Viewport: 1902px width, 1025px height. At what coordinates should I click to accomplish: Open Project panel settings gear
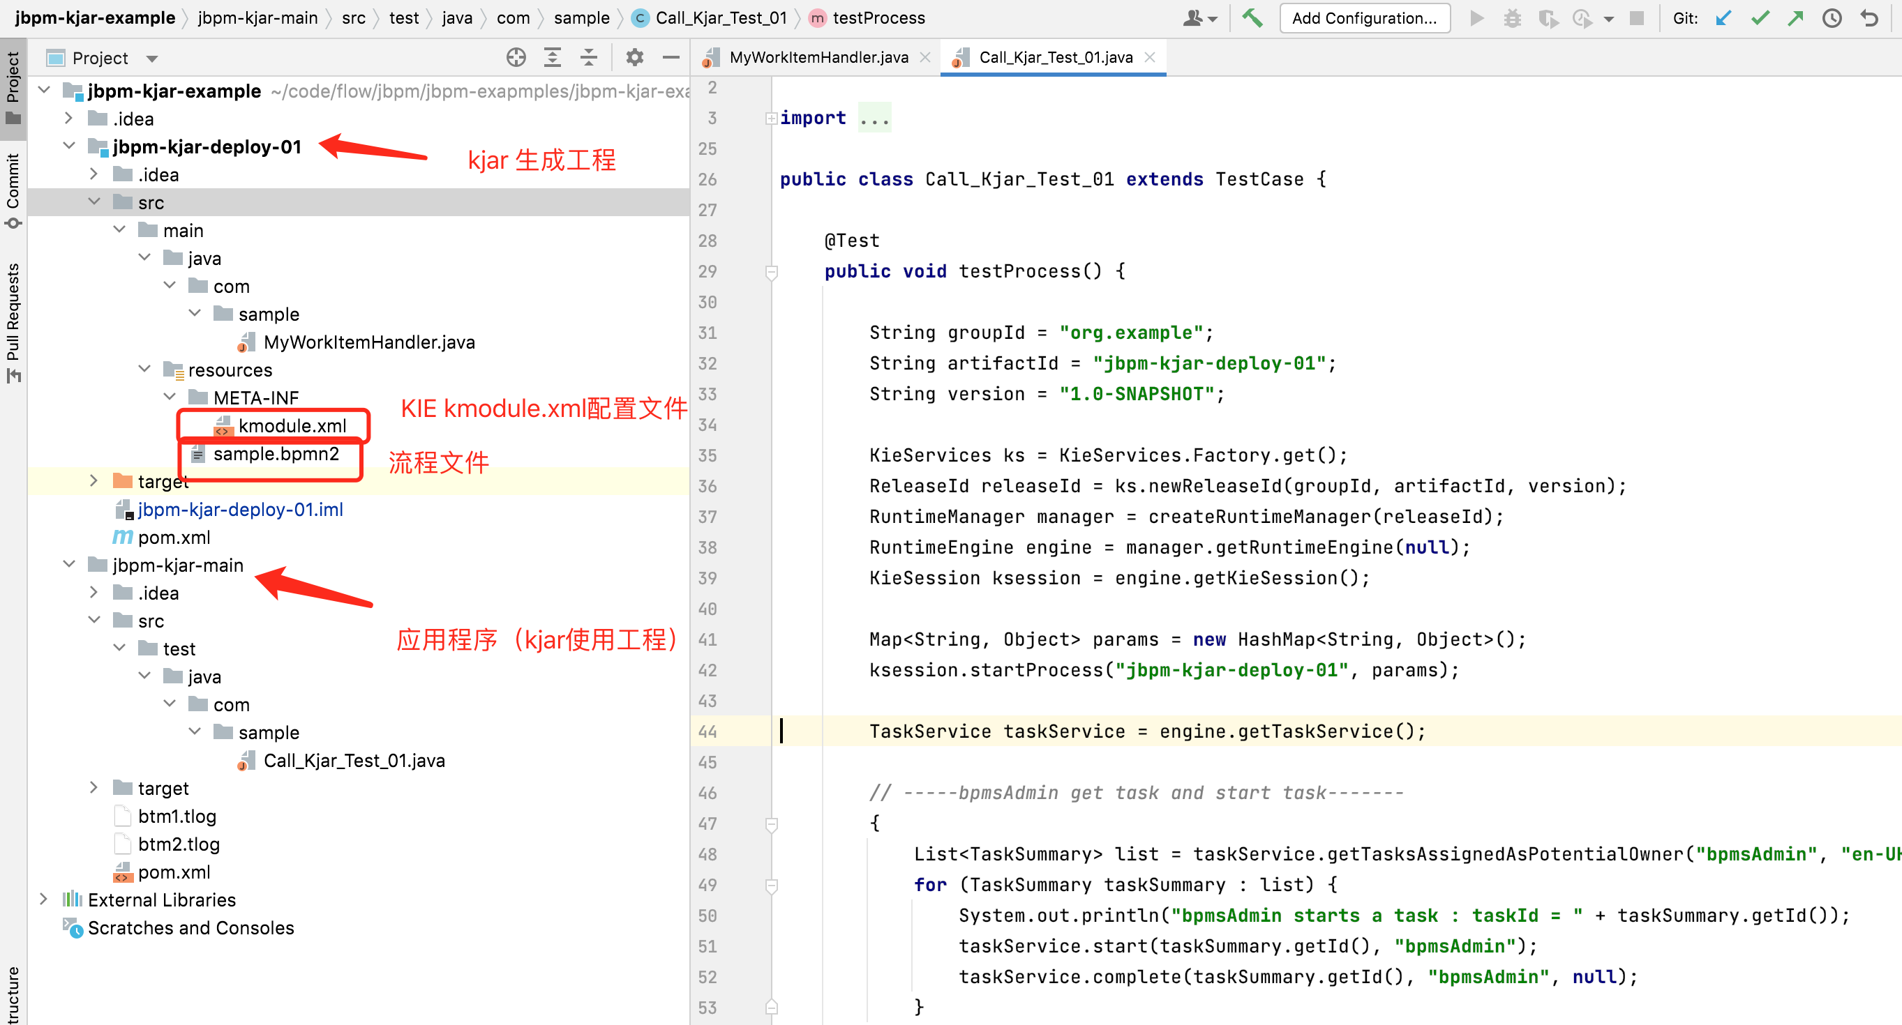tap(634, 58)
